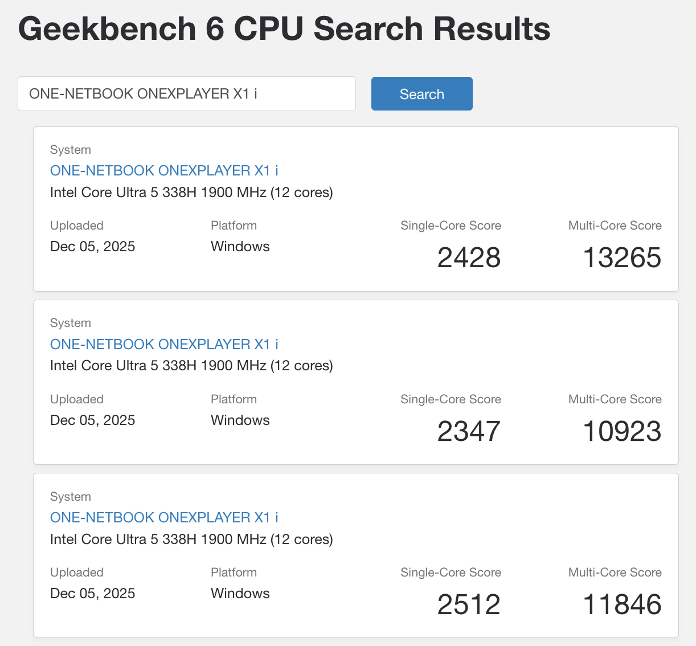
Task: Click the CPU description in the second result
Action: pyautogui.click(x=191, y=366)
